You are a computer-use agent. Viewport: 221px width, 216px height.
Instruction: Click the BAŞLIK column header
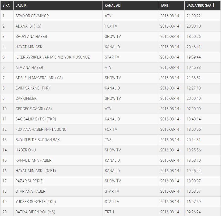(21, 5)
